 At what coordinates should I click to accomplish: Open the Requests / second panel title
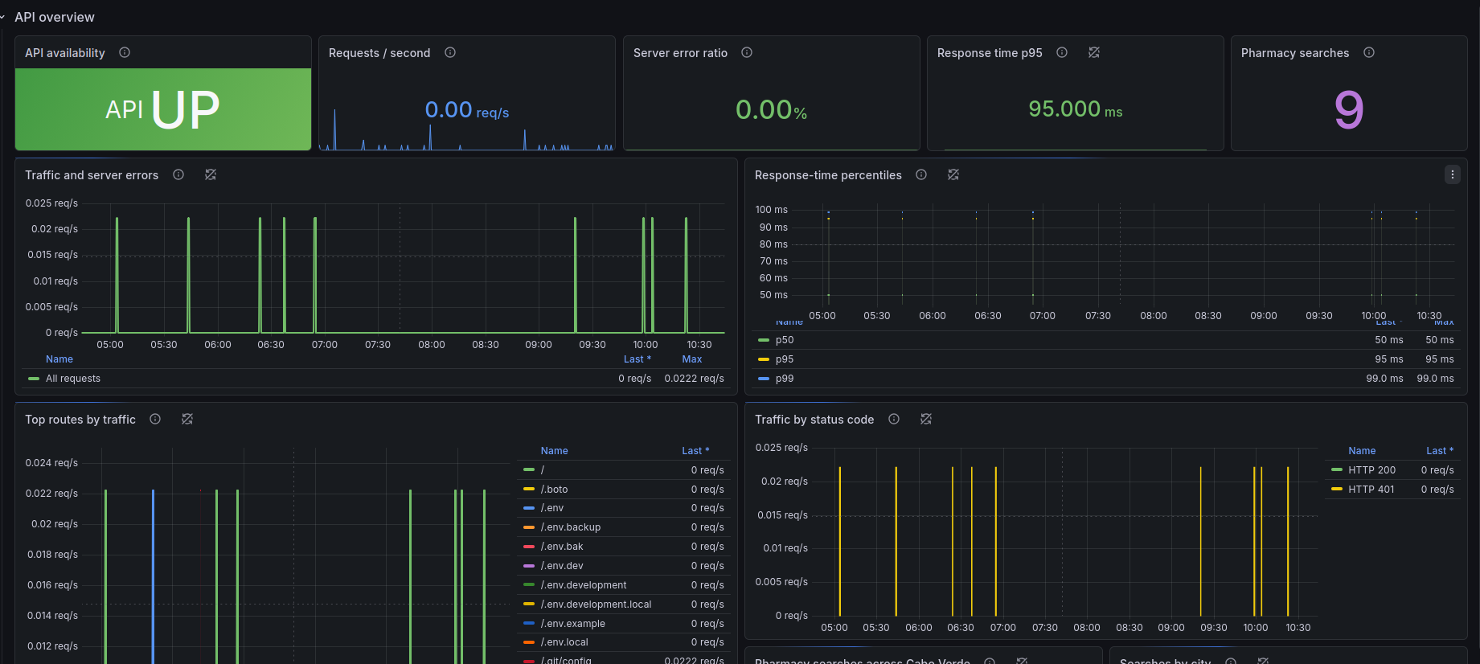pos(379,53)
